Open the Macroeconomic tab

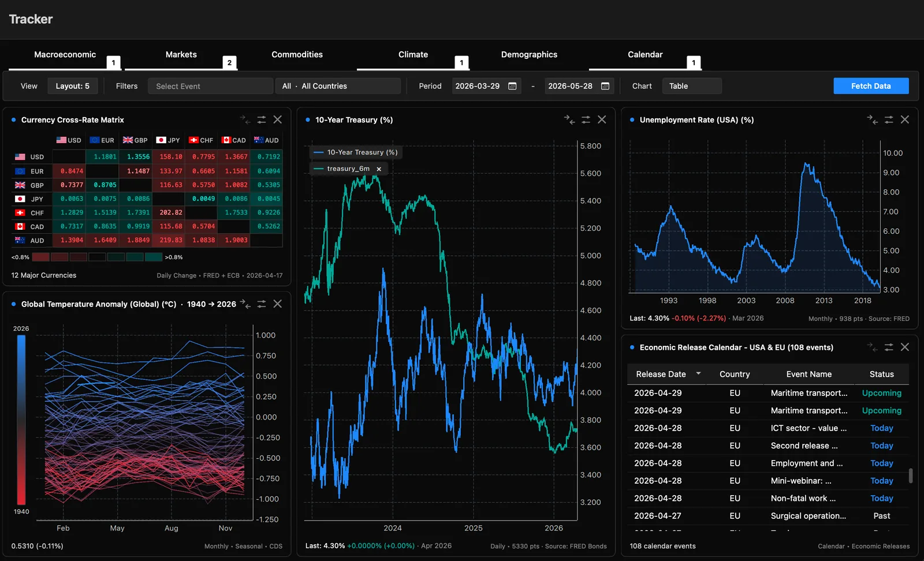point(65,55)
